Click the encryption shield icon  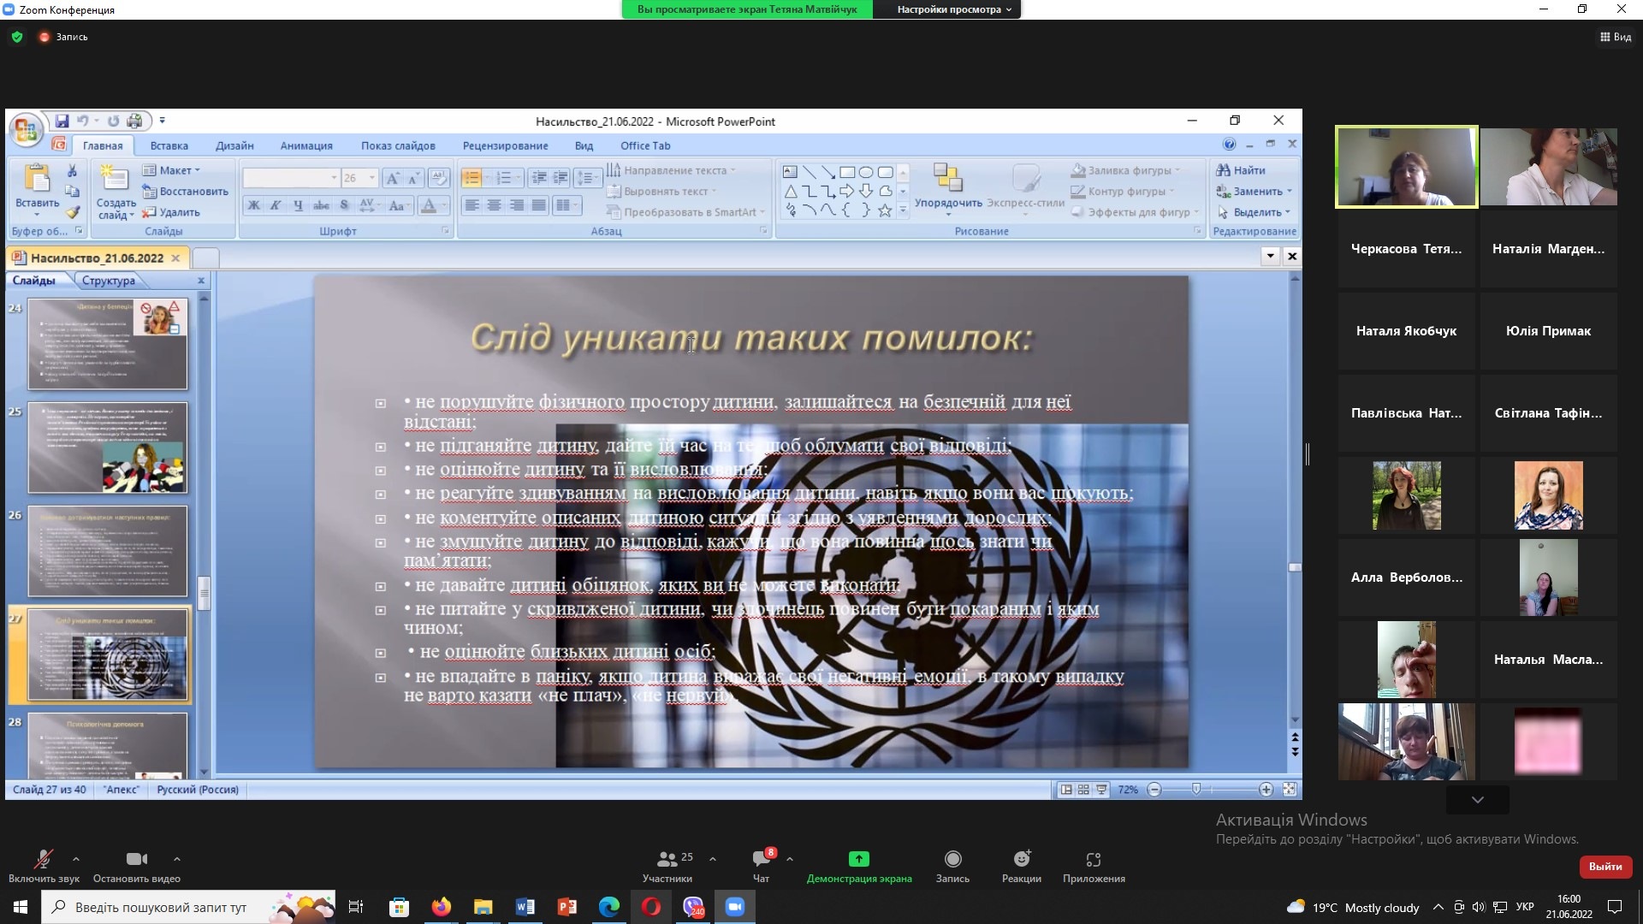[x=17, y=37]
